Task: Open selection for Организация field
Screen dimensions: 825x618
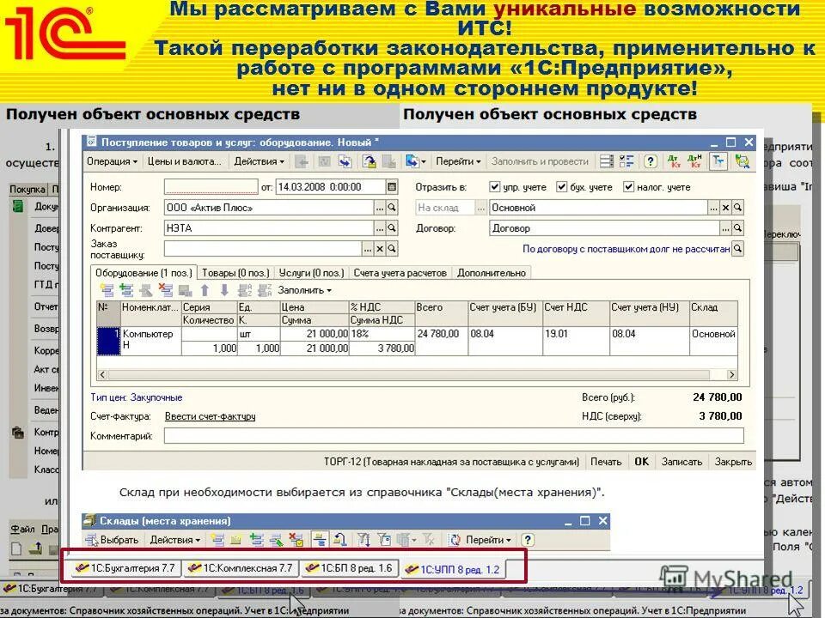Action: coord(380,208)
